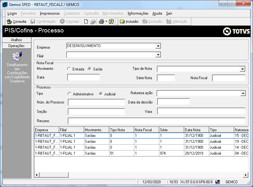Open the Ajuda menu

[157, 13]
